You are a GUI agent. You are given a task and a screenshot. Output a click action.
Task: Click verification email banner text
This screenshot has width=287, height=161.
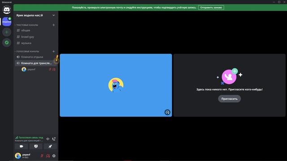[134, 8]
